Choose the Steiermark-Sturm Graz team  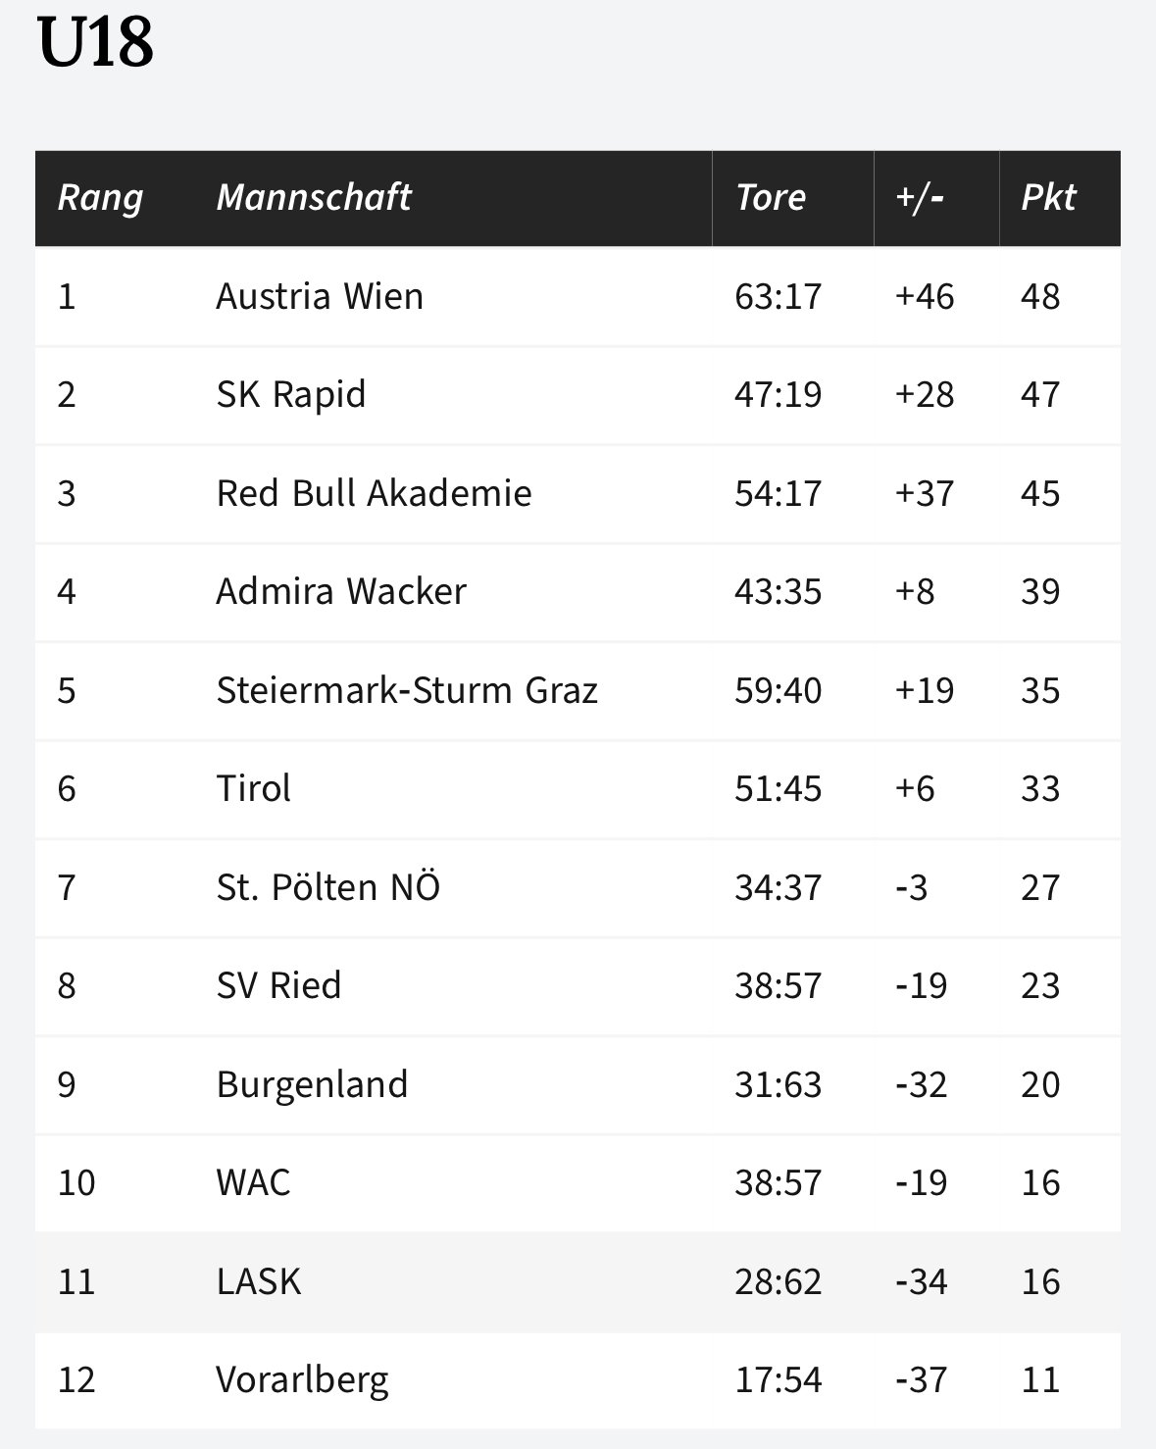pos(407,690)
